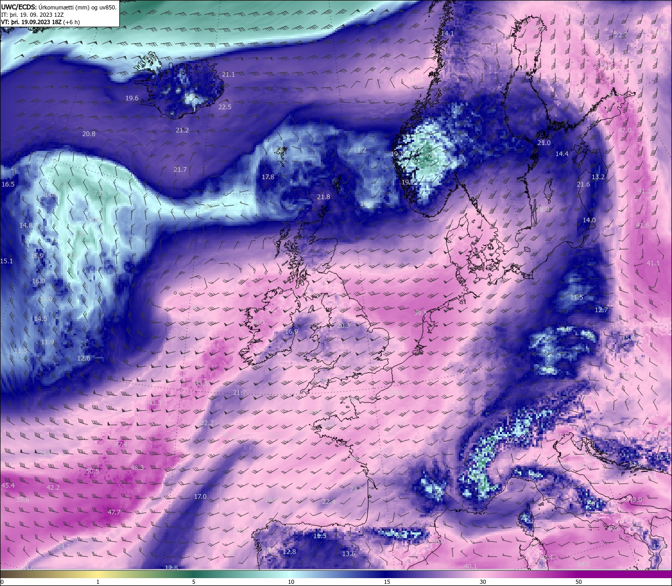Viewport: 672px width, 586px height.
Task: Click the map value '21.1' near Iceland
Action: [x=228, y=75]
